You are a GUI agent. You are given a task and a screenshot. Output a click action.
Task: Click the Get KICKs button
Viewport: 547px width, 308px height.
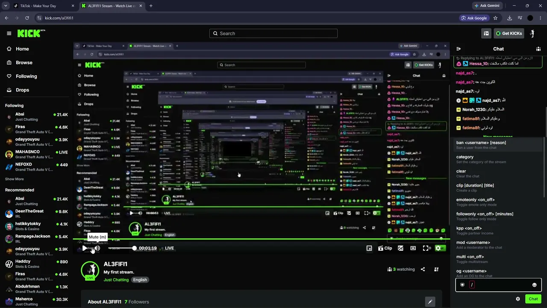click(509, 33)
